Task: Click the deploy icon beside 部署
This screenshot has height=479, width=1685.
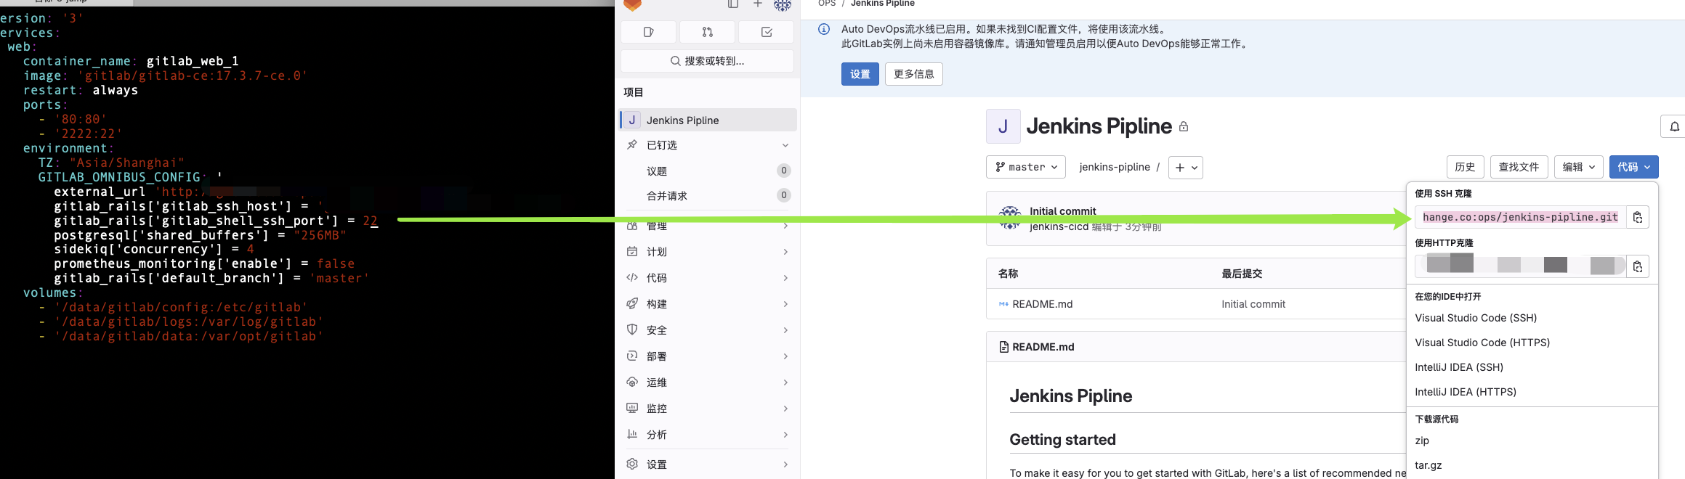Action: (x=632, y=356)
